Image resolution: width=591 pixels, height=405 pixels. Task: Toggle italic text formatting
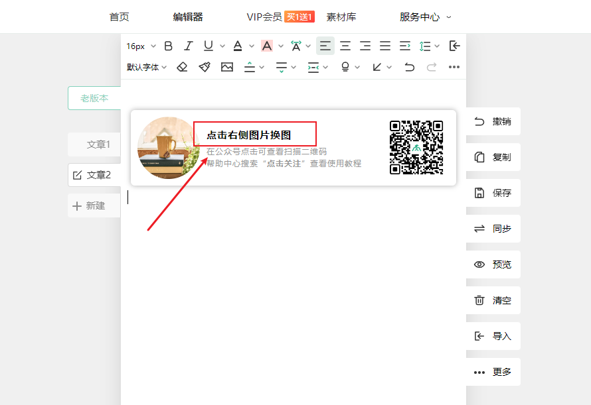click(x=188, y=46)
